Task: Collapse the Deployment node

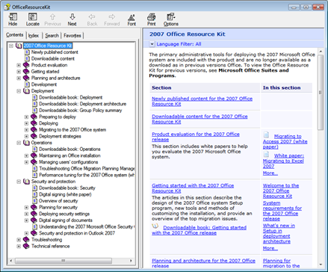Action: [19, 91]
